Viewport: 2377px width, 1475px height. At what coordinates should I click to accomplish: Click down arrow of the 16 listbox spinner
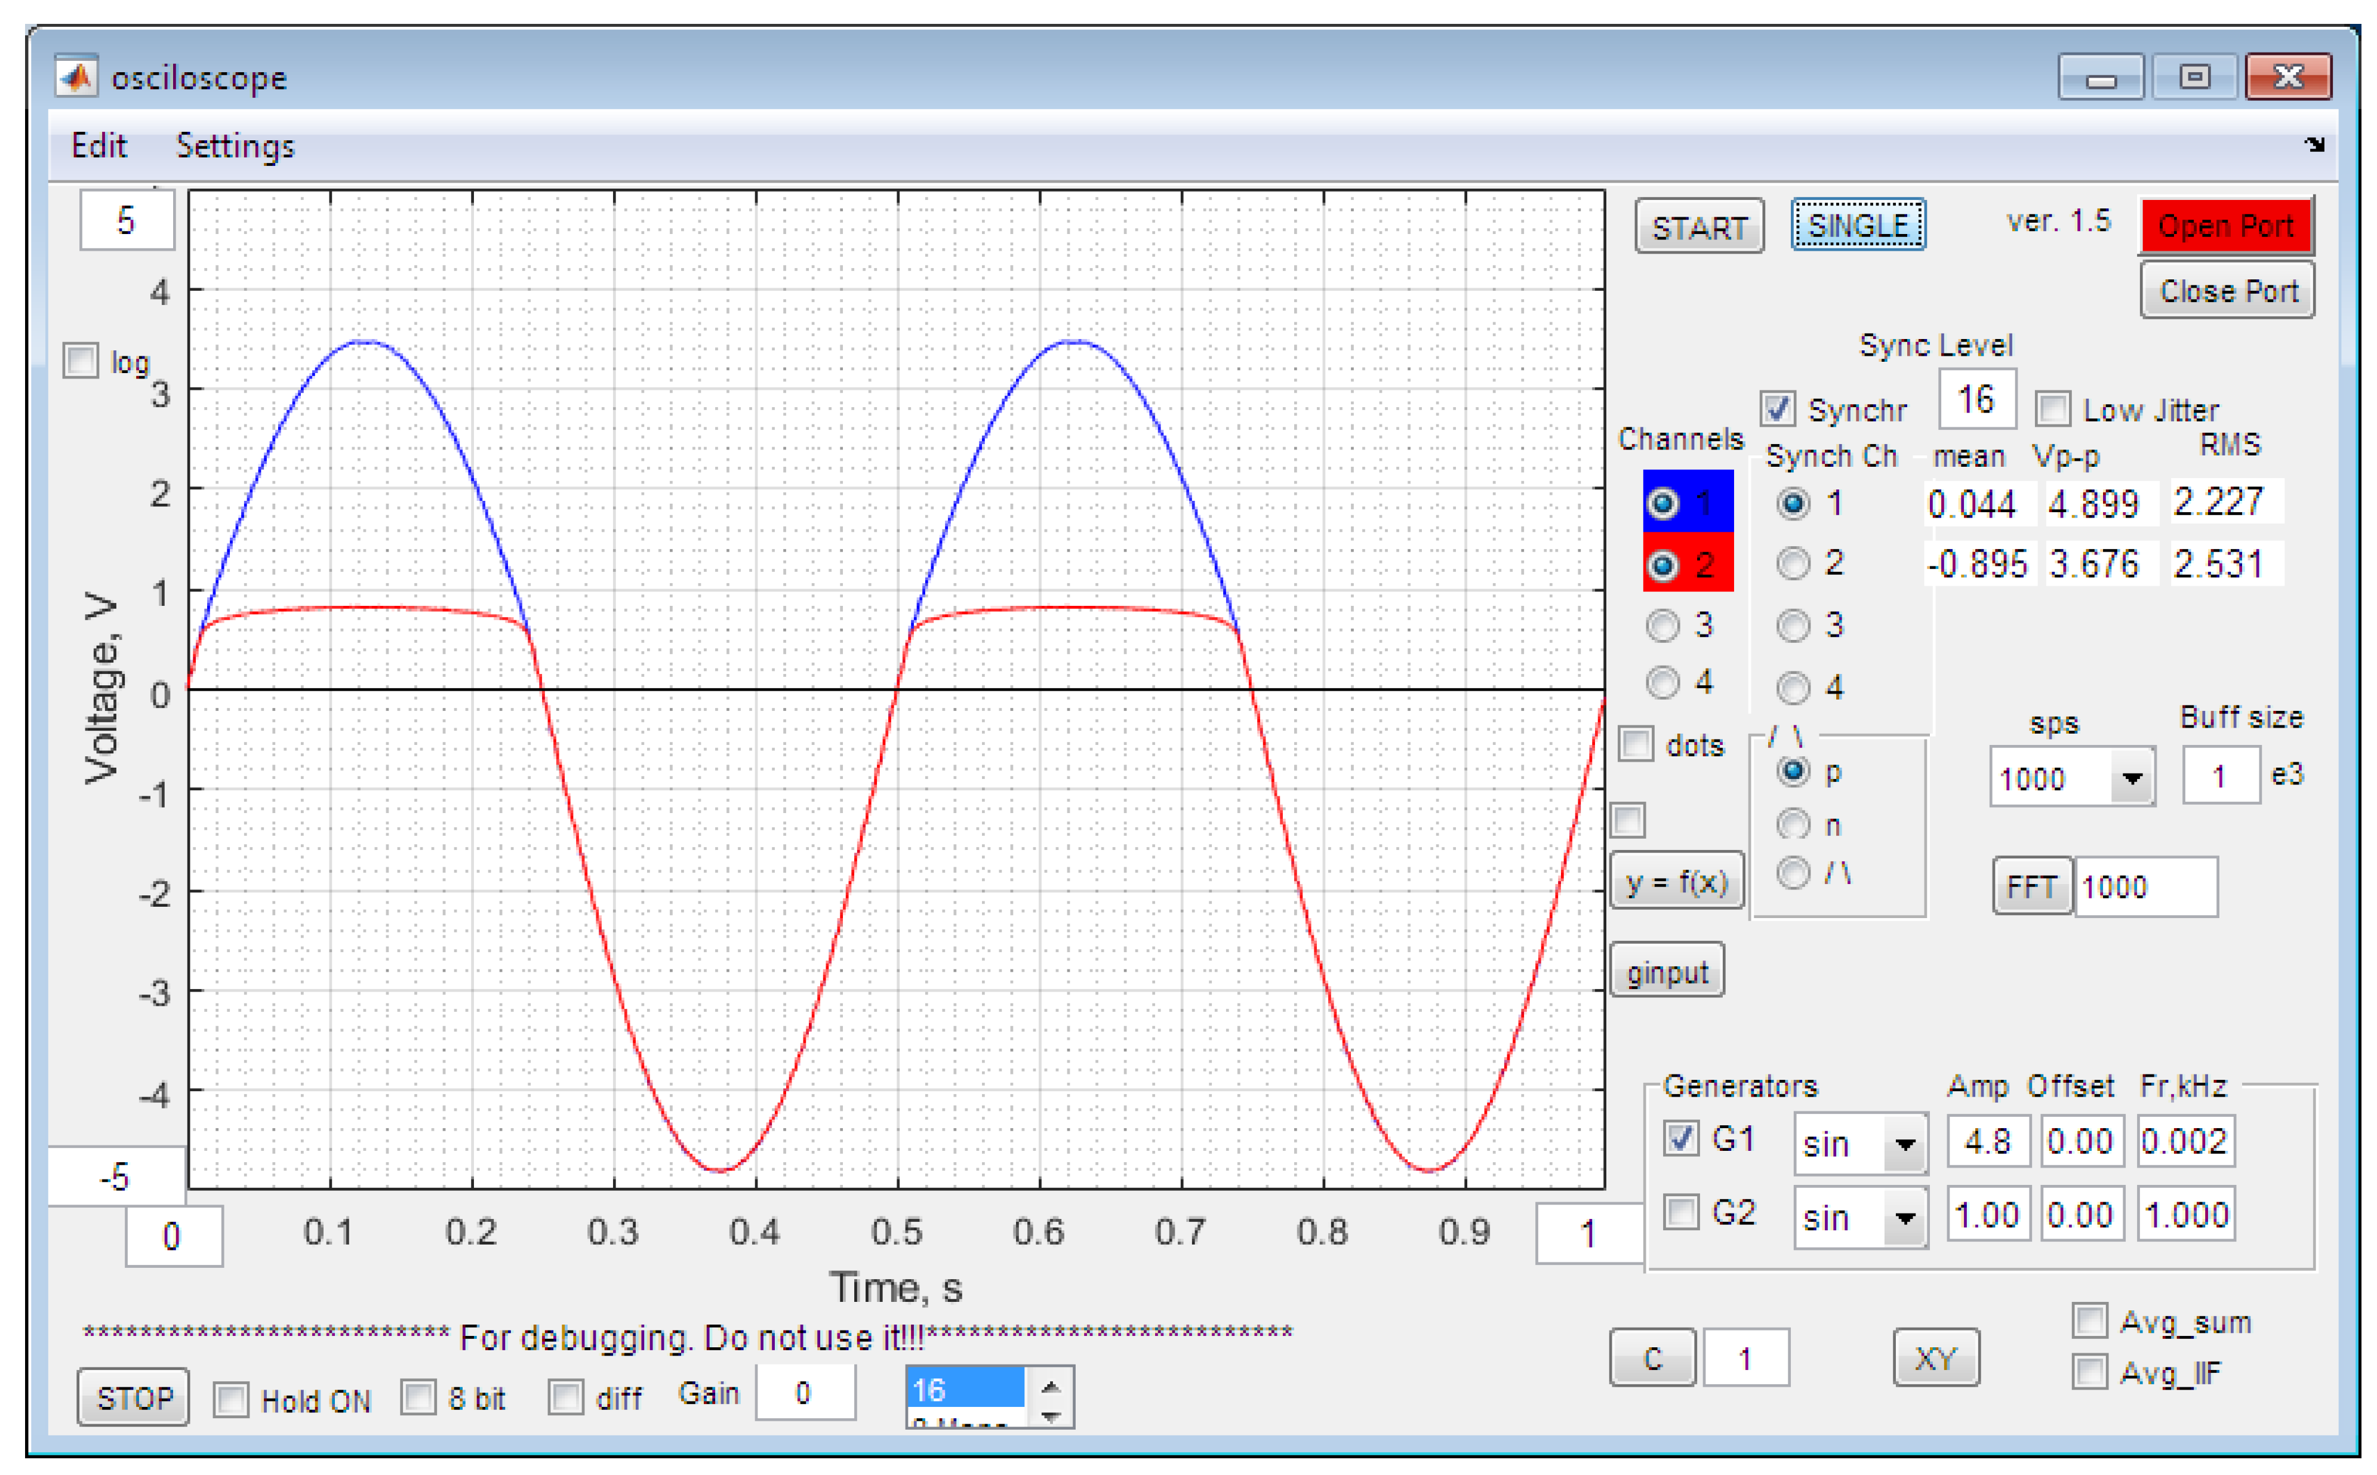click(1049, 1417)
